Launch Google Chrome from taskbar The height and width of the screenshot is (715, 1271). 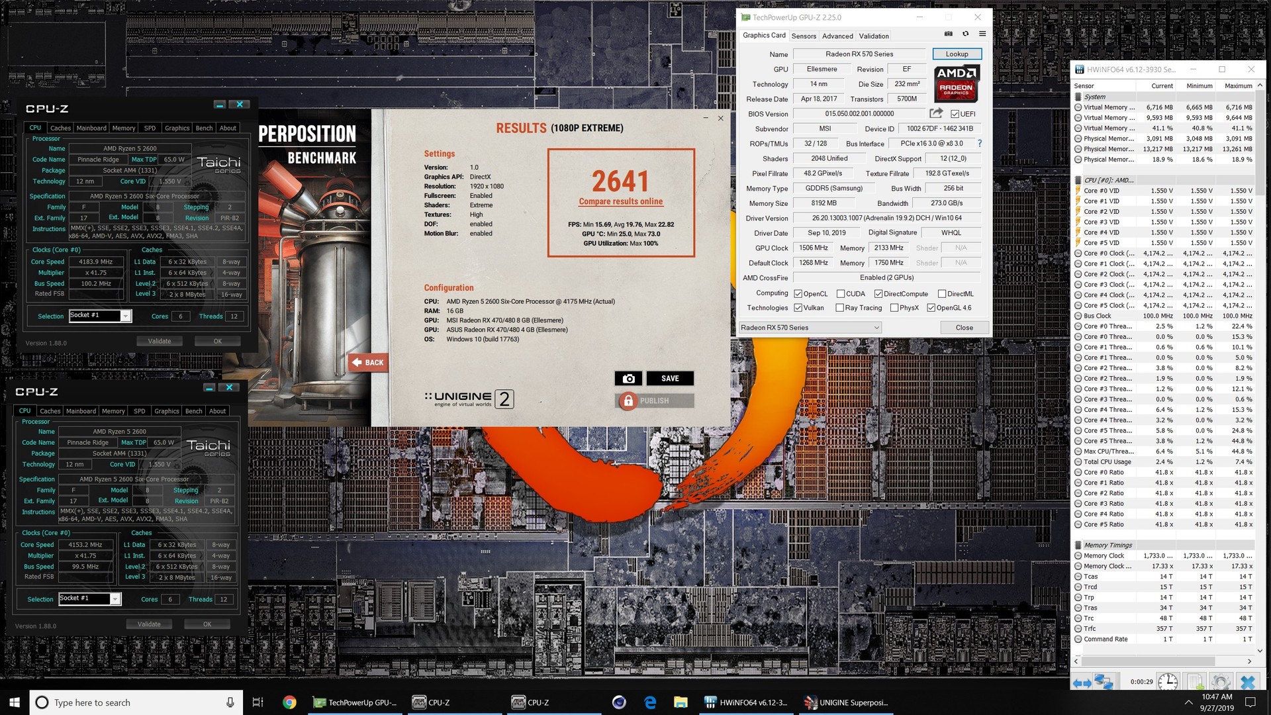pyautogui.click(x=289, y=702)
